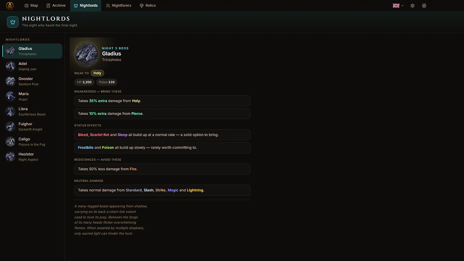Image resolution: width=464 pixels, height=261 pixels.
Task: Click the user account icon
Action: click(424, 5)
